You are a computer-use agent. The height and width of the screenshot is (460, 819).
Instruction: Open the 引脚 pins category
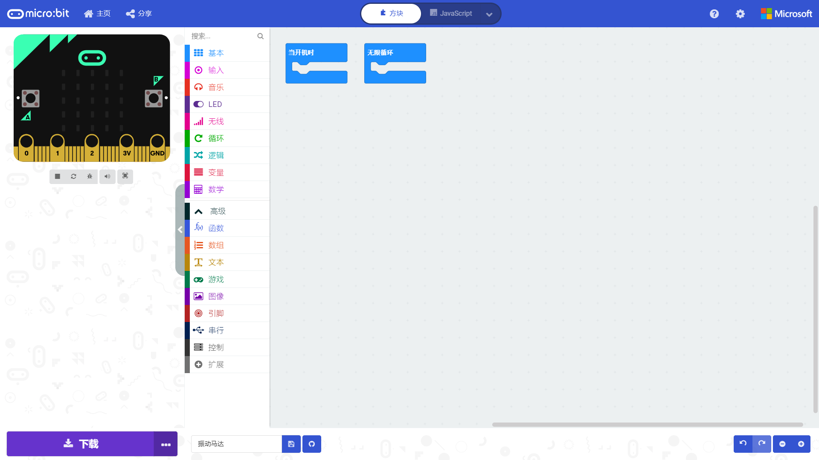point(216,313)
